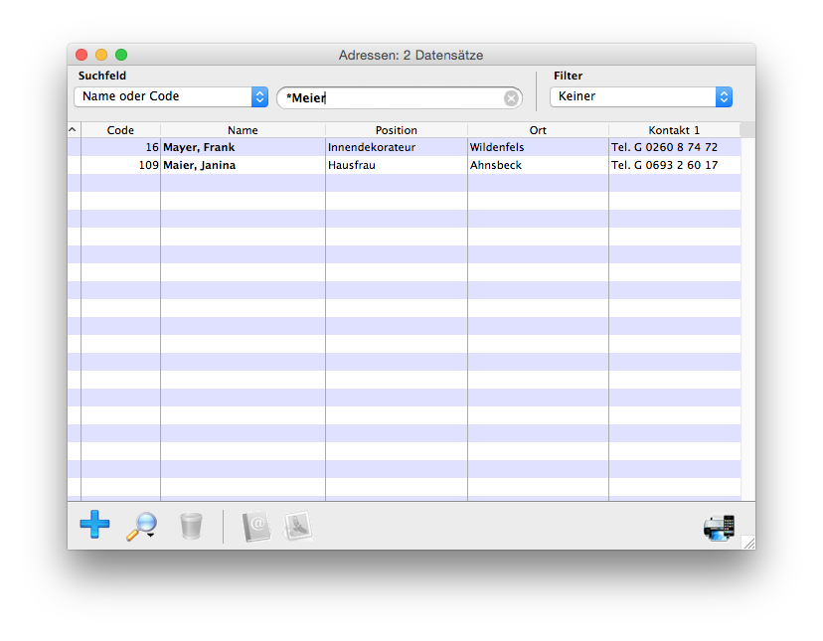This screenshot has height=641, width=823.
Task: Click the Kontakt 1 column header
Action: 674,130
